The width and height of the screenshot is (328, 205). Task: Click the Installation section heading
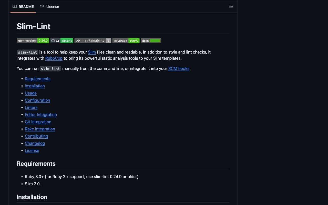point(32,197)
